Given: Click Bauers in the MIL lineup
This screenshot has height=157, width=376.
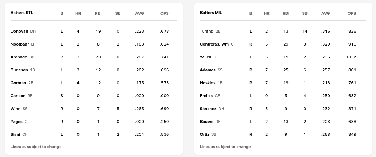Looking at the screenshot, I should (x=206, y=122).
